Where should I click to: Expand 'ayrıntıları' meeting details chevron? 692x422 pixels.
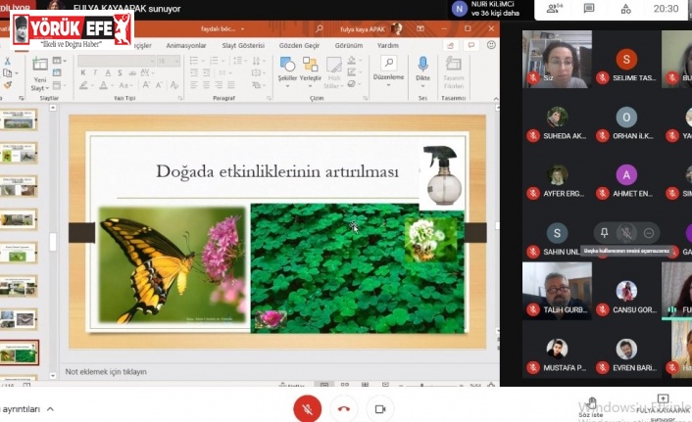pyautogui.click(x=50, y=409)
